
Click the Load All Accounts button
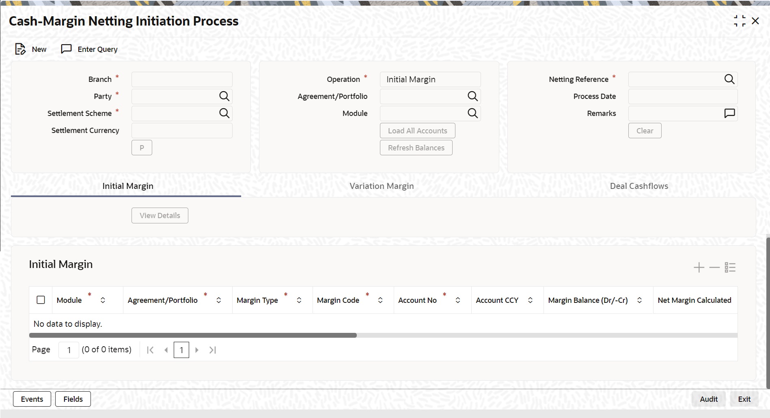tap(417, 130)
